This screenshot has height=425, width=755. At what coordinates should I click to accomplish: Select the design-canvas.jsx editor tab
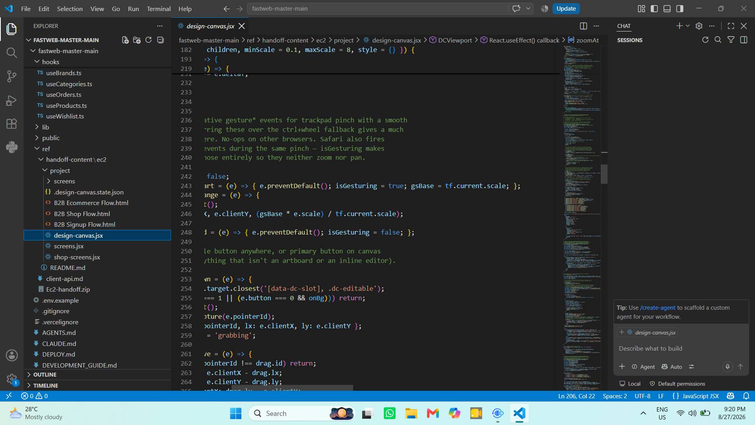point(210,26)
